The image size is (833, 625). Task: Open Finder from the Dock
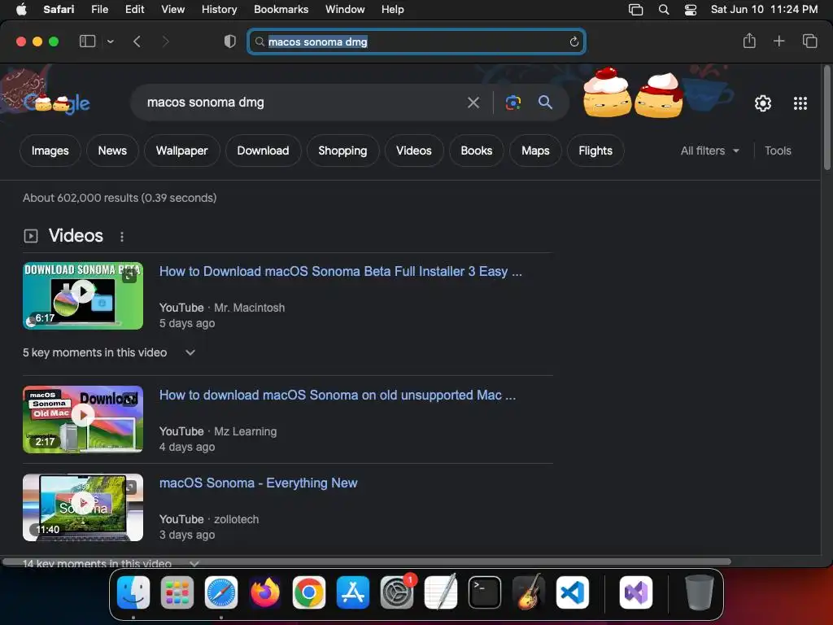(x=133, y=592)
